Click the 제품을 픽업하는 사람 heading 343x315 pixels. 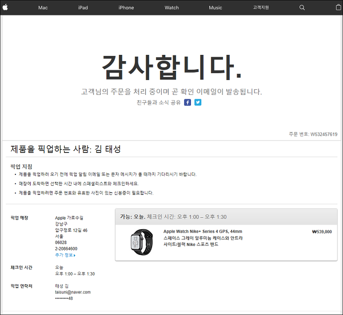pyautogui.click(x=66, y=149)
